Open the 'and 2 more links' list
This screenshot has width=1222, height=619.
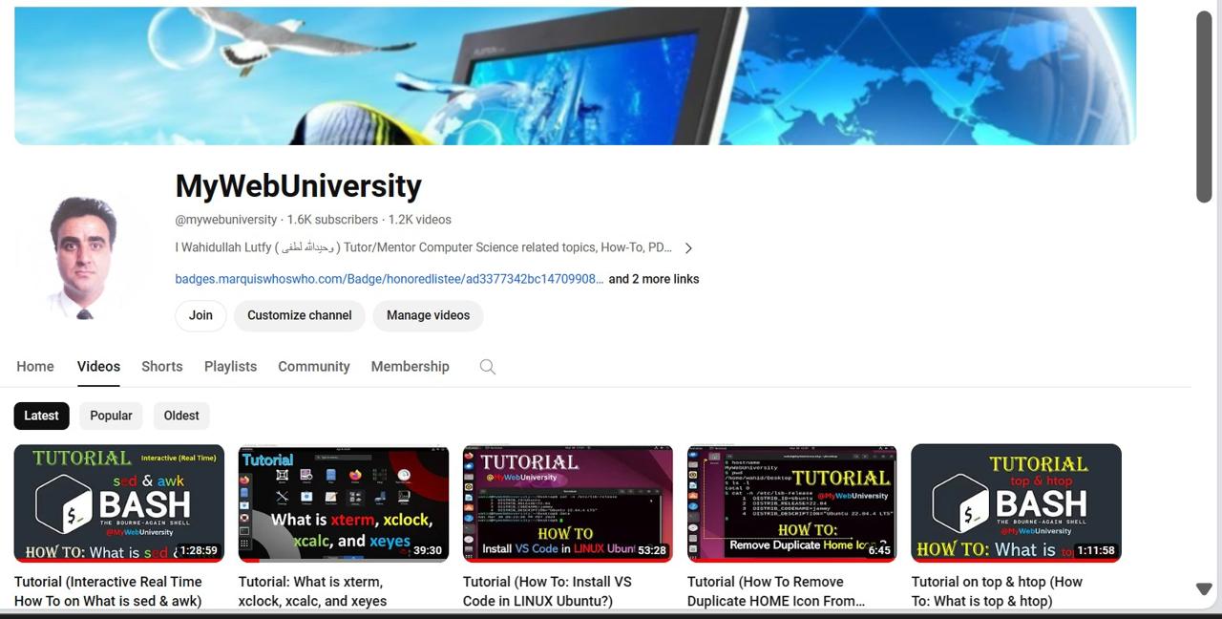tap(654, 279)
